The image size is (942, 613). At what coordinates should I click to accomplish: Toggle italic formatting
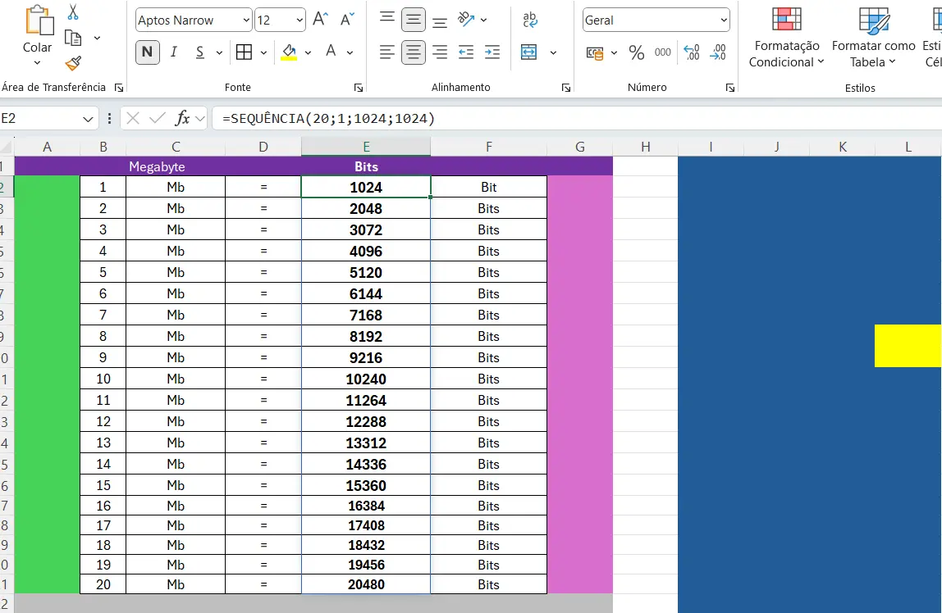pos(174,52)
